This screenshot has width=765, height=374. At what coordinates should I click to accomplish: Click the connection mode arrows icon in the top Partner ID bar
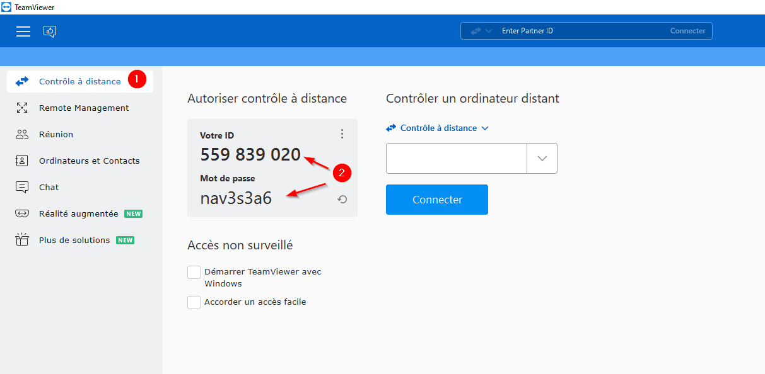[x=475, y=31]
